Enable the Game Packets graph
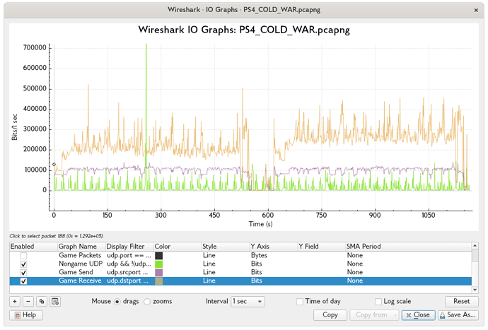 pyautogui.click(x=23, y=255)
